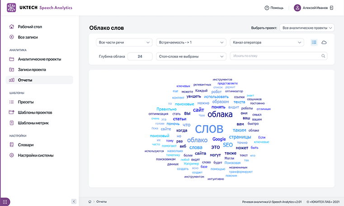Go to Аналитические проекты menu item
344x206 pixels.
coord(39,59)
